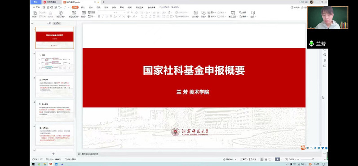Play slideshow from the status bar button
The width and height of the screenshot is (358, 166).
coord(277,159)
